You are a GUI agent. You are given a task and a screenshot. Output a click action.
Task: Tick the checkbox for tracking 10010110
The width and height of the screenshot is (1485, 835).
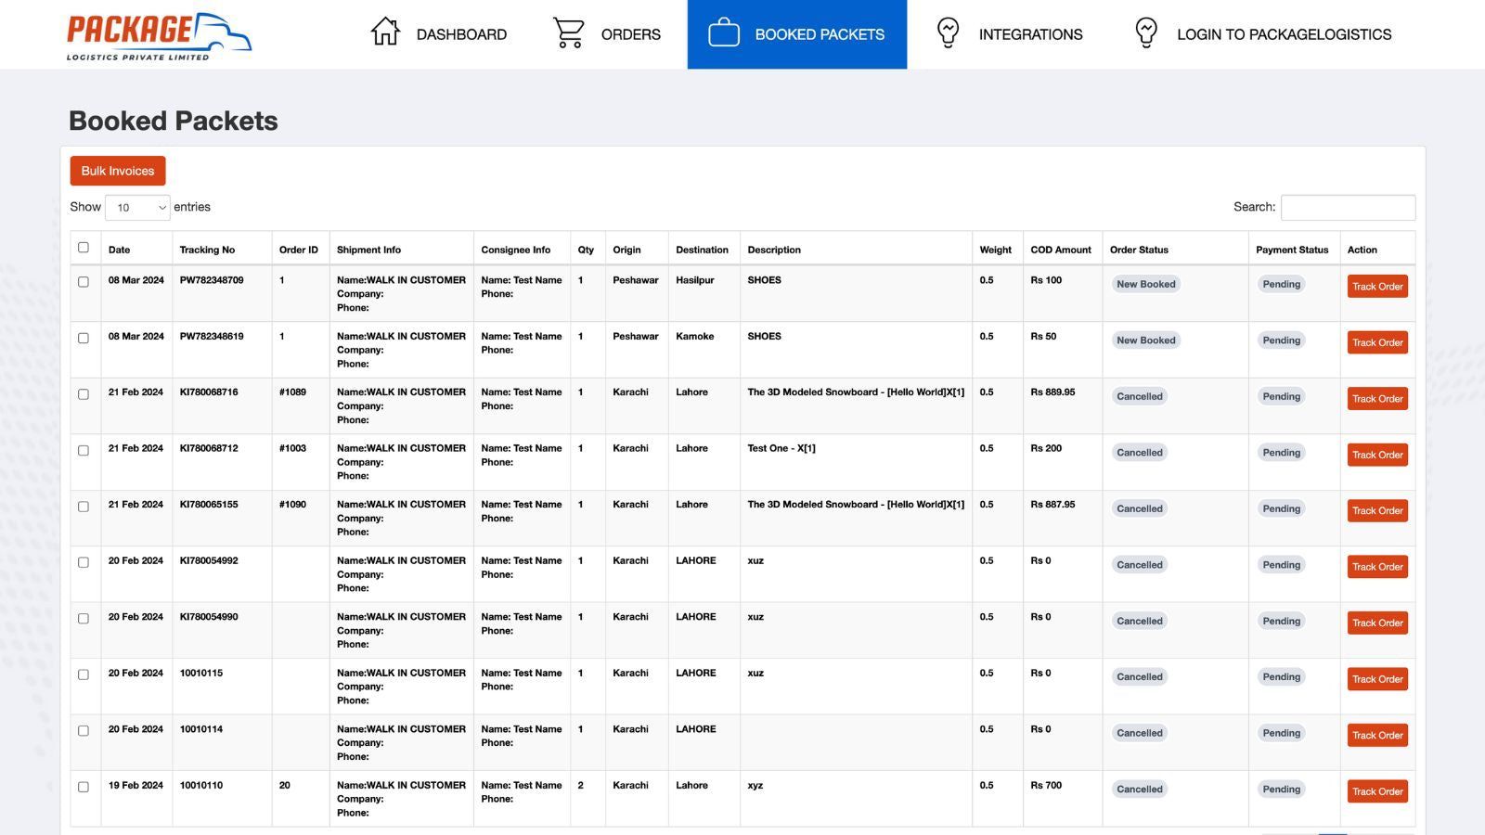pos(84,787)
